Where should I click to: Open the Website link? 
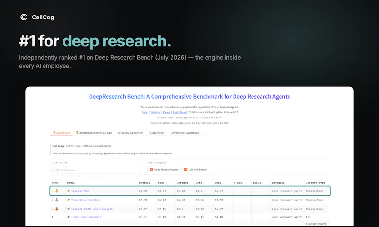pyautogui.click(x=155, y=112)
